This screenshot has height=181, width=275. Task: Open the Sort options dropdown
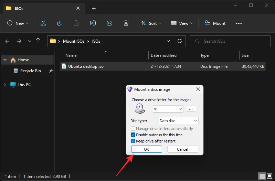(x=151, y=23)
